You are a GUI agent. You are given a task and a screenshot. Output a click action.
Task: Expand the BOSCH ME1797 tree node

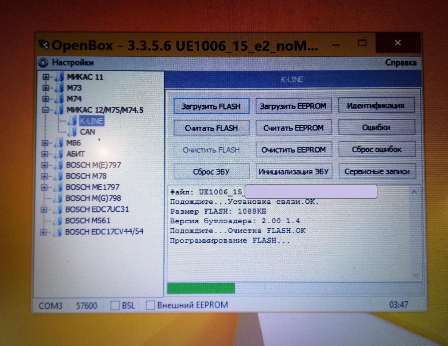coord(45,187)
